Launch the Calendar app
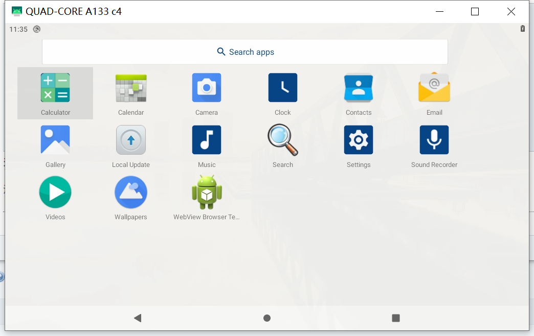The width and height of the screenshot is (534, 336). click(131, 88)
